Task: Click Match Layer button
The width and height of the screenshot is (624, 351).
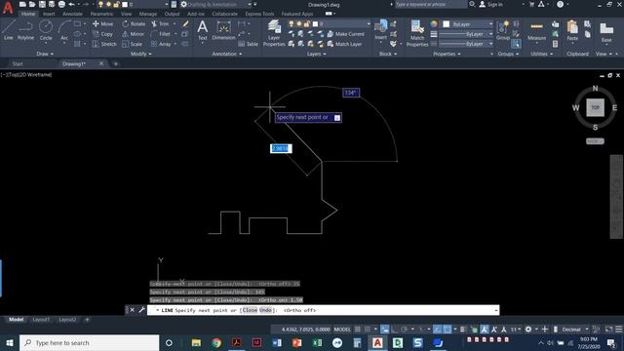Action: pos(344,44)
